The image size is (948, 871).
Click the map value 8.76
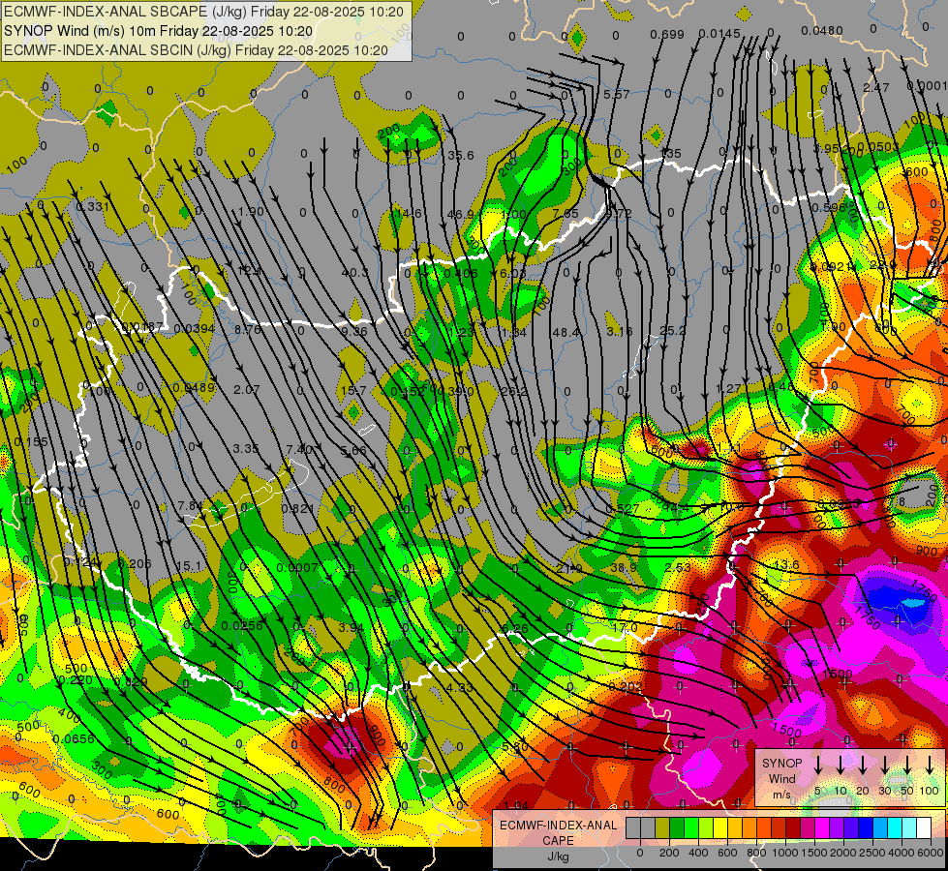pos(248,329)
